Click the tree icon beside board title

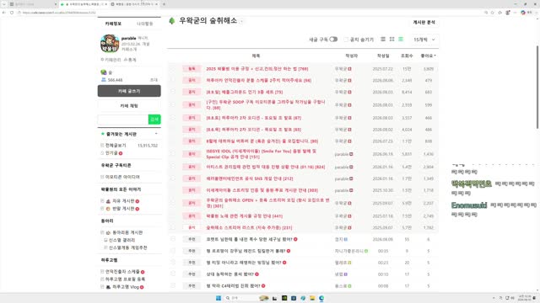(x=172, y=20)
